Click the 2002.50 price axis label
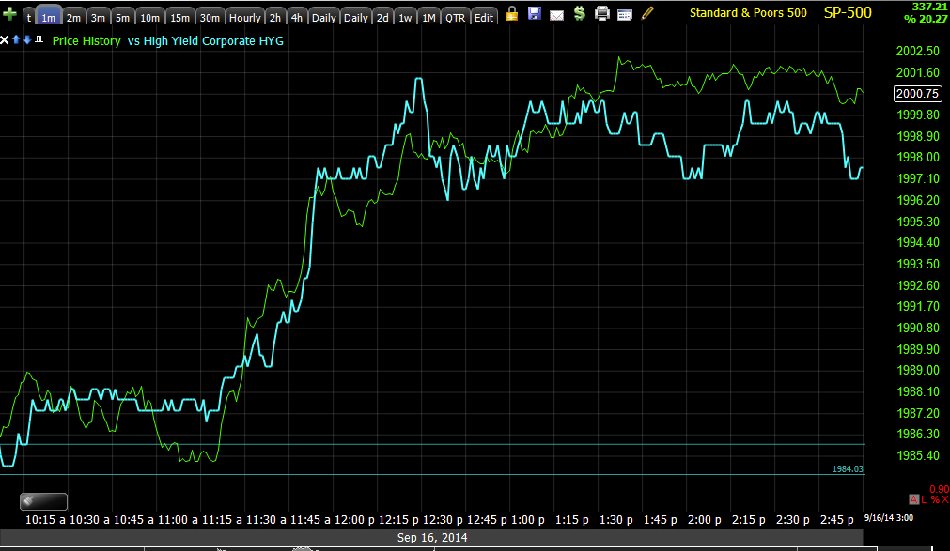950x551 pixels. coord(918,51)
